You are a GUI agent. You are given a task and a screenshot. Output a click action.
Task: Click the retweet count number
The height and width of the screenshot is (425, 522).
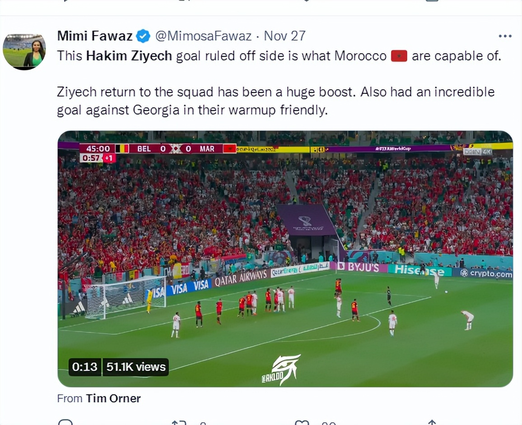(203, 423)
